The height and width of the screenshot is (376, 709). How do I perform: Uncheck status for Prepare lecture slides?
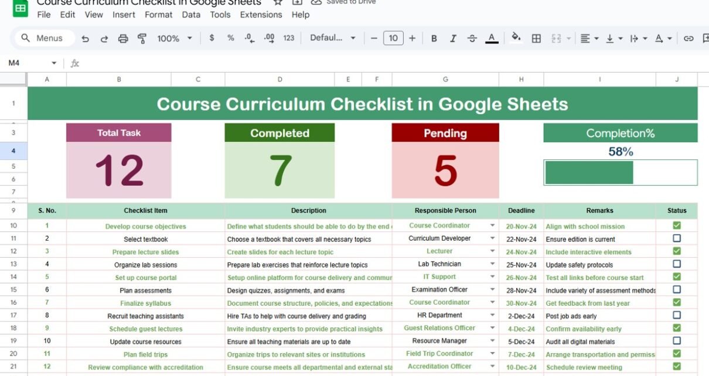point(677,251)
